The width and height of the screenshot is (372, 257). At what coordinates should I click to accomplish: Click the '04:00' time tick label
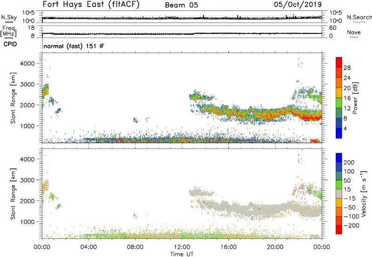click(x=88, y=247)
